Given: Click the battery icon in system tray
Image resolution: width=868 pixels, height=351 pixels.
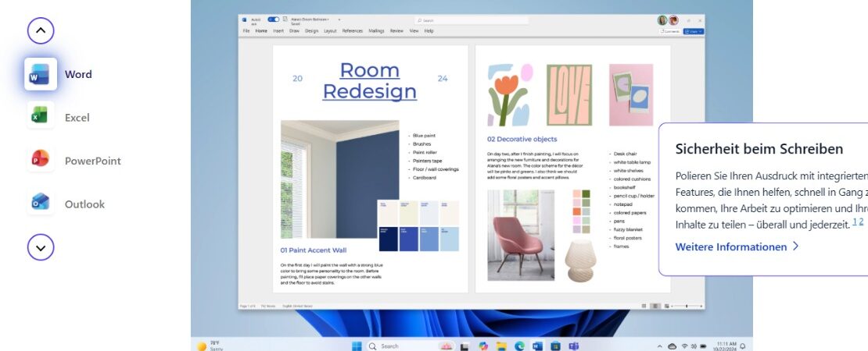Looking at the screenshot, I should tap(703, 346).
